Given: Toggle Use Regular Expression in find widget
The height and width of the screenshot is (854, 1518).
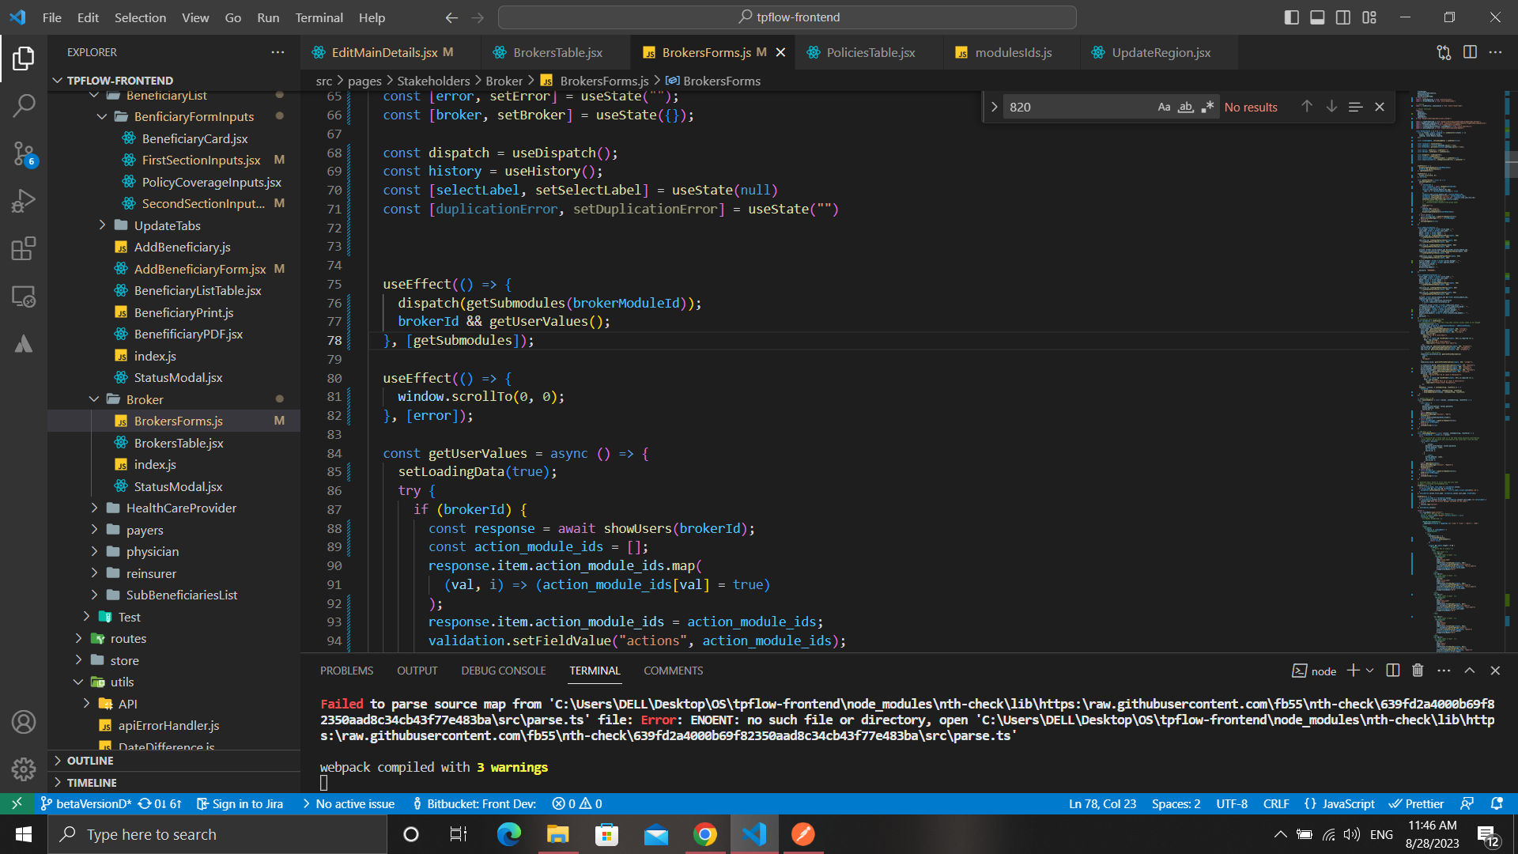Looking at the screenshot, I should 1207,107.
